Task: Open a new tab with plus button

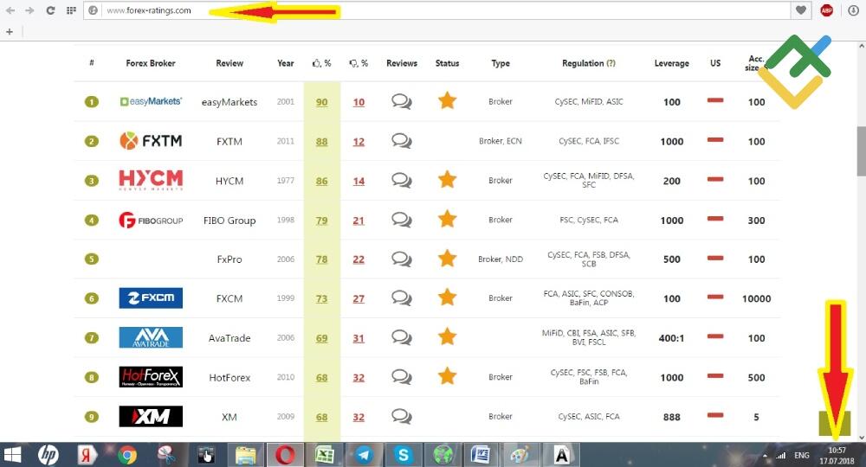Action: 10,32
